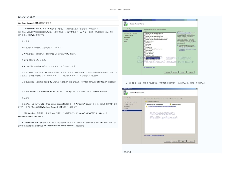This screenshot has height=169, width=240.
Task: Open the 'More about server roles' link
Action: (x=149, y=67)
